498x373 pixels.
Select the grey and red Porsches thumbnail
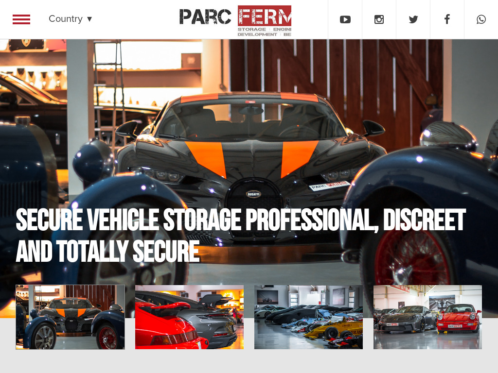427,317
